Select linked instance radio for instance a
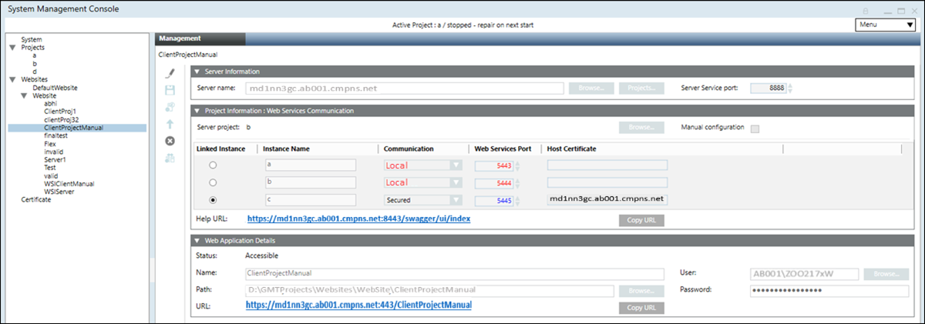This screenshot has height=324, width=925. (213, 165)
